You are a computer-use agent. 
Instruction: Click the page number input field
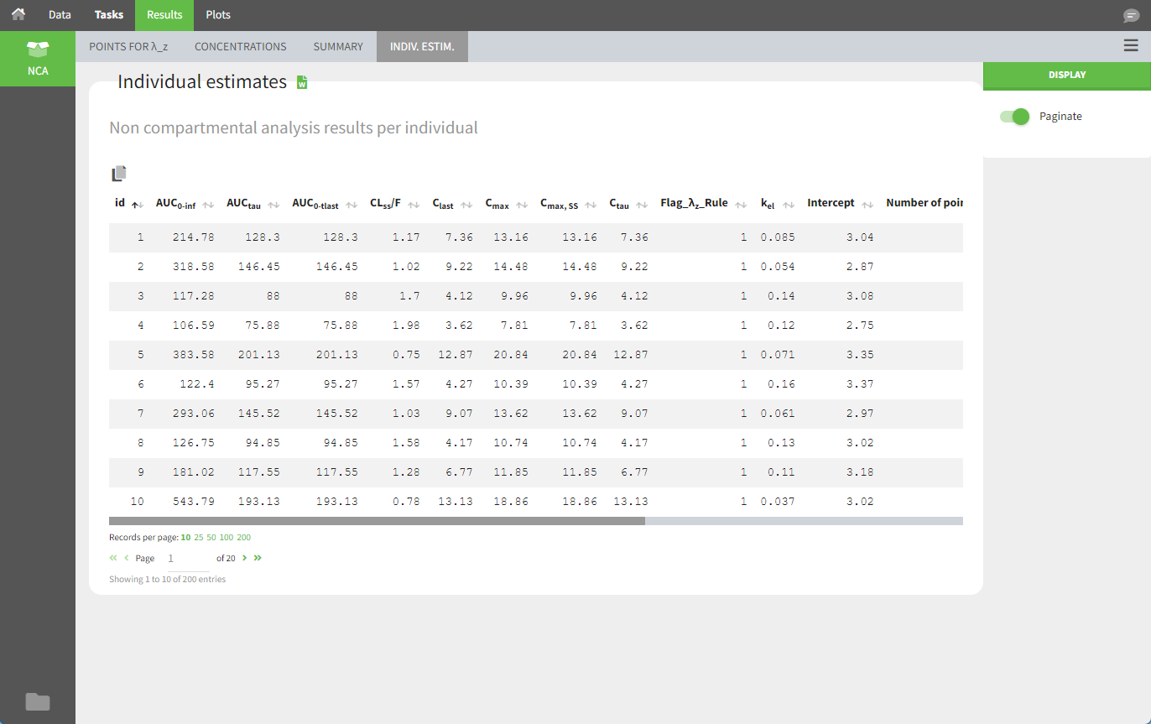pyautogui.click(x=188, y=558)
